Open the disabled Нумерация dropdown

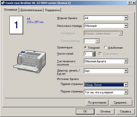pyautogui.click(x=103, y=34)
